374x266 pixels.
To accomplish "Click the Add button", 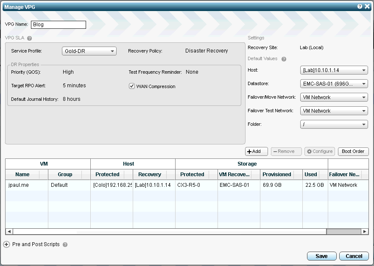I will [x=256, y=152].
